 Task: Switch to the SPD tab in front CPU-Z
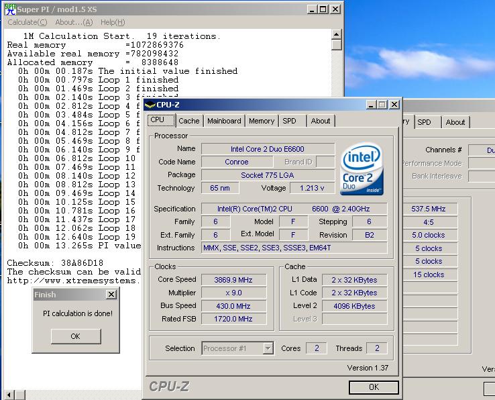[292, 121]
